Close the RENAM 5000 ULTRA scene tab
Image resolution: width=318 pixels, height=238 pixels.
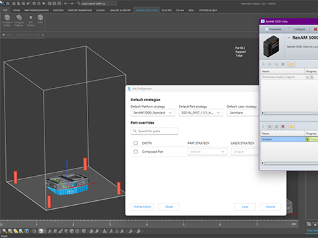point(42,35)
